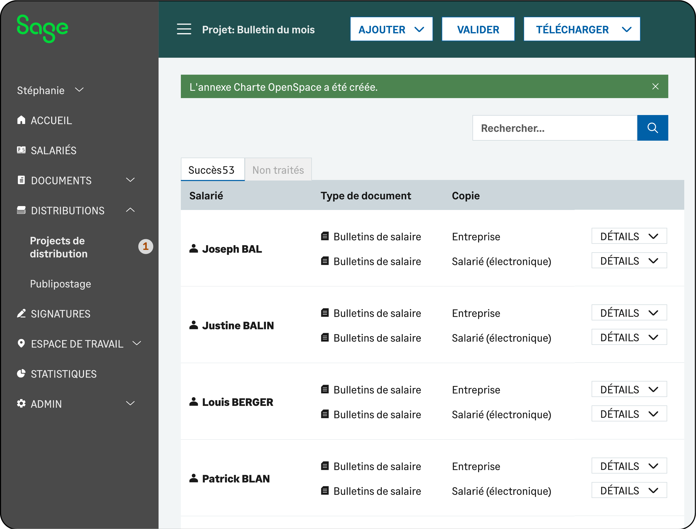This screenshot has height=529, width=696.
Task: Open Détails for Louis BERGER's électronique copy
Action: point(629,413)
